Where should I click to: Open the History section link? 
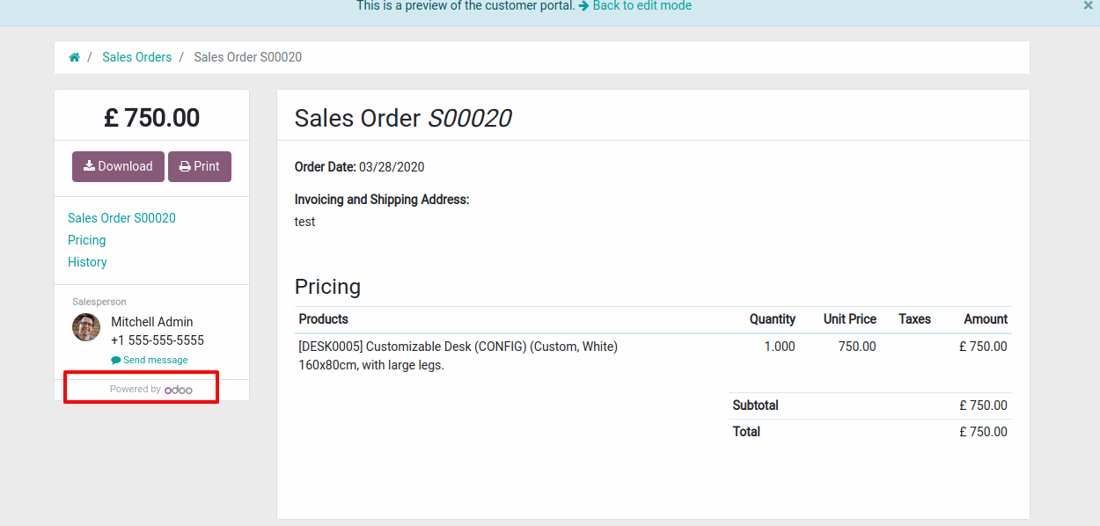(87, 262)
